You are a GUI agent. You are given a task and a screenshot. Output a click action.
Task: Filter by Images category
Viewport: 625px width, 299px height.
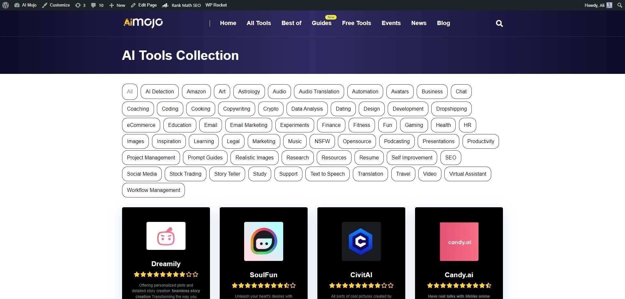[x=135, y=142]
